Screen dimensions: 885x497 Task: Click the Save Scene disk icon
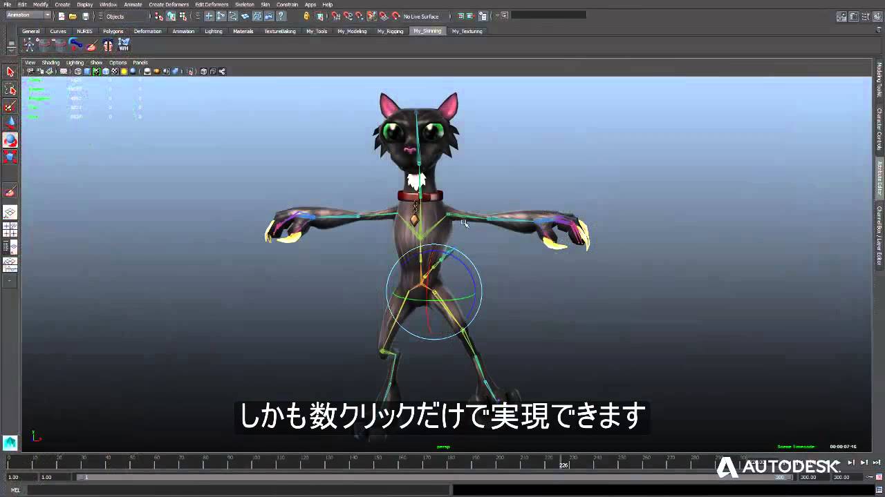[85, 16]
